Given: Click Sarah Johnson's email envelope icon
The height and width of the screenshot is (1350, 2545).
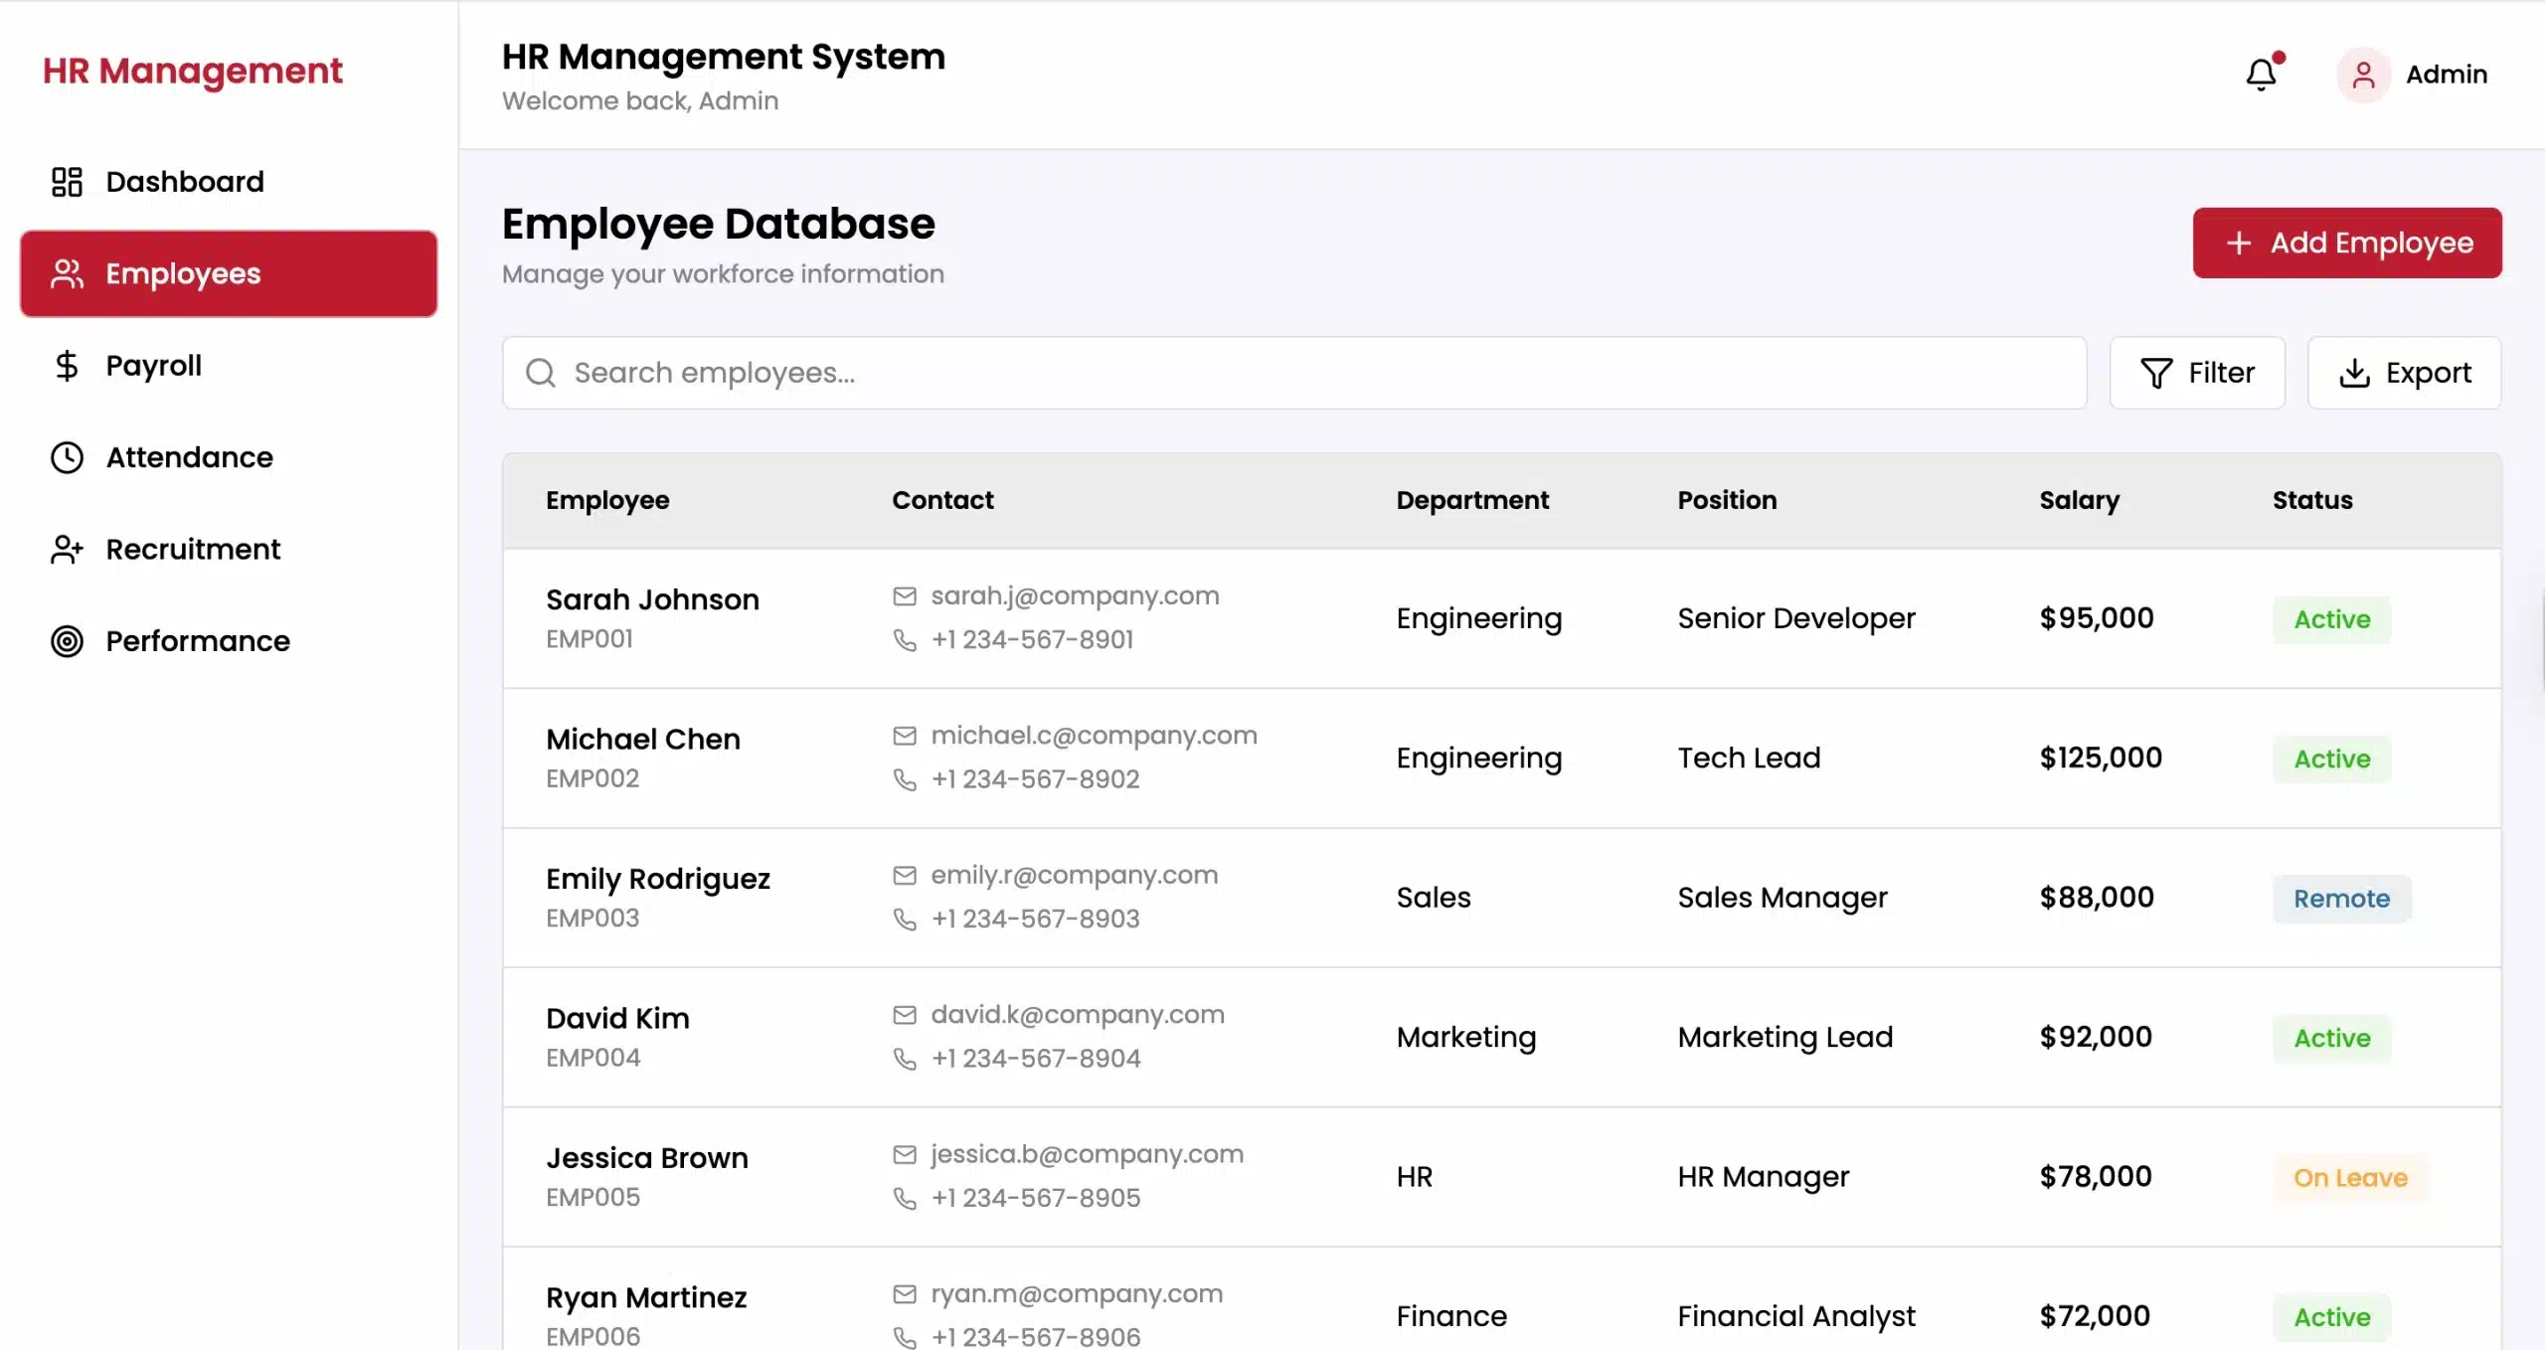Looking at the screenshot, I should click(904, 596).
